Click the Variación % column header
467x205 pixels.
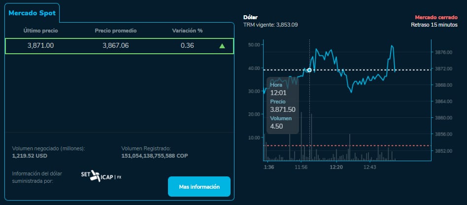pyautogui.click(x=187, y=31)
